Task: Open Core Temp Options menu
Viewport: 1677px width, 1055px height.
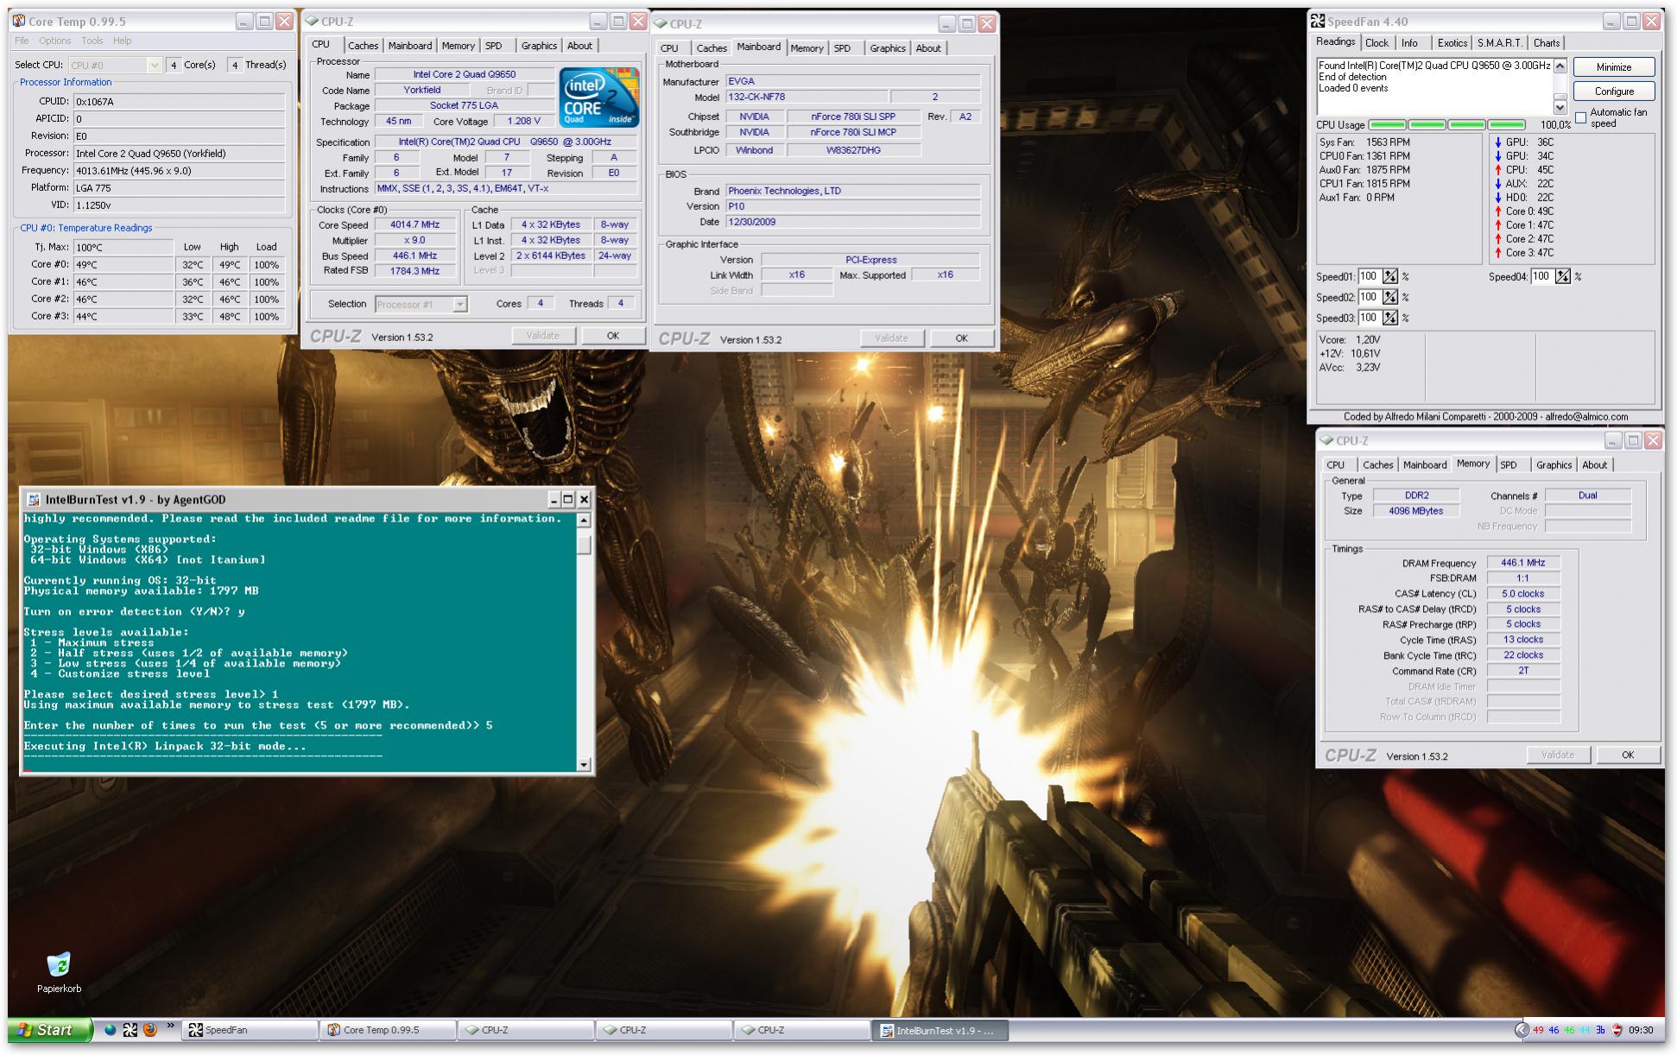Action: tap(54, 41)
